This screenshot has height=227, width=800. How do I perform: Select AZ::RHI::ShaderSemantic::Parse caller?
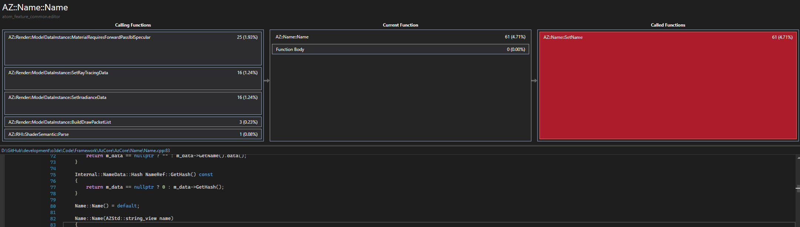[133, 134]
